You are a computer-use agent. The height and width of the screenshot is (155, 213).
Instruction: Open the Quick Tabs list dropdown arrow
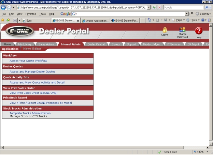pos(19,21)
